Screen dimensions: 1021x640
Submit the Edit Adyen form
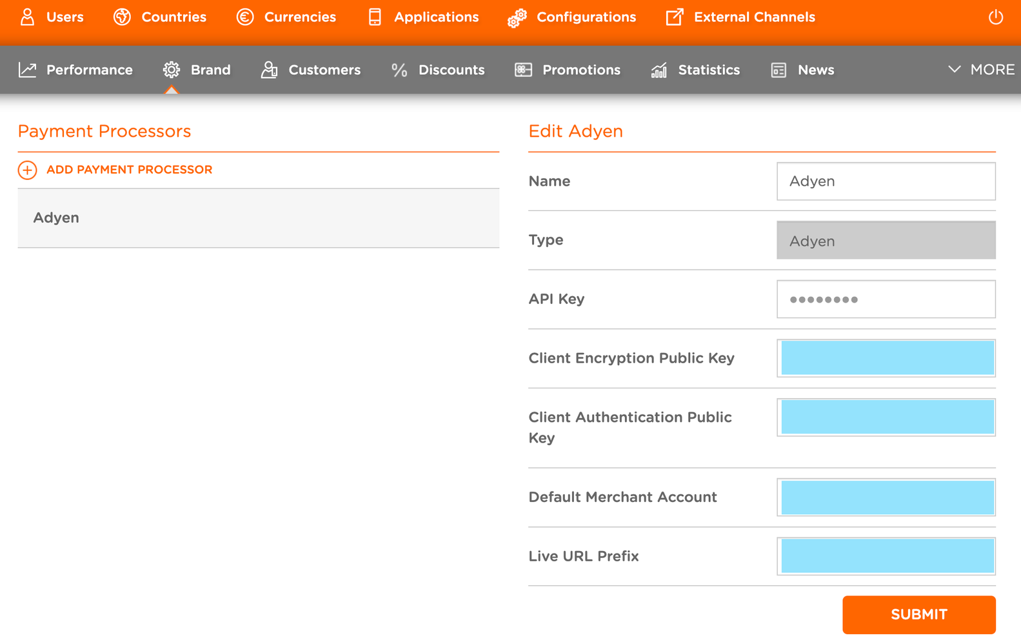(919, 615)
